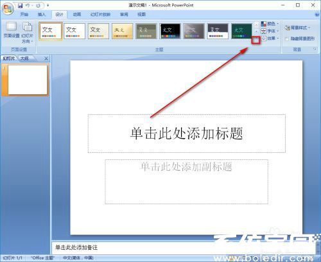This screenshot has width=321, height=262.
Task: Select slide 1 thumbnail in pane
Action: (x=28, y=80)
